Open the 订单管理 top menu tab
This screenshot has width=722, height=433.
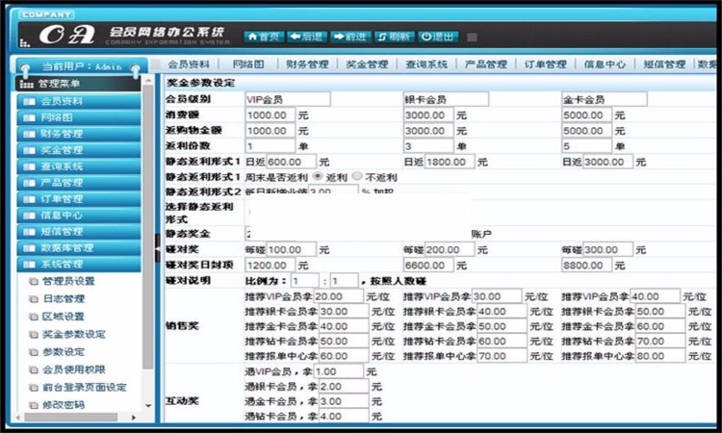click(x=545, y=64)
